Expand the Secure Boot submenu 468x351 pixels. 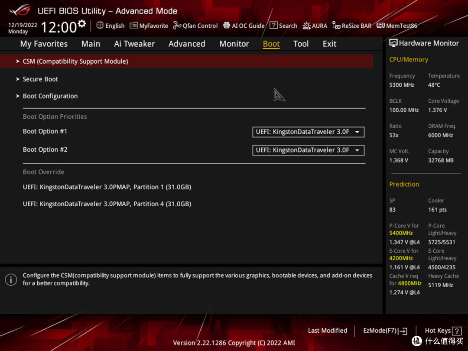pyautogui.click(x=40, y=79)
